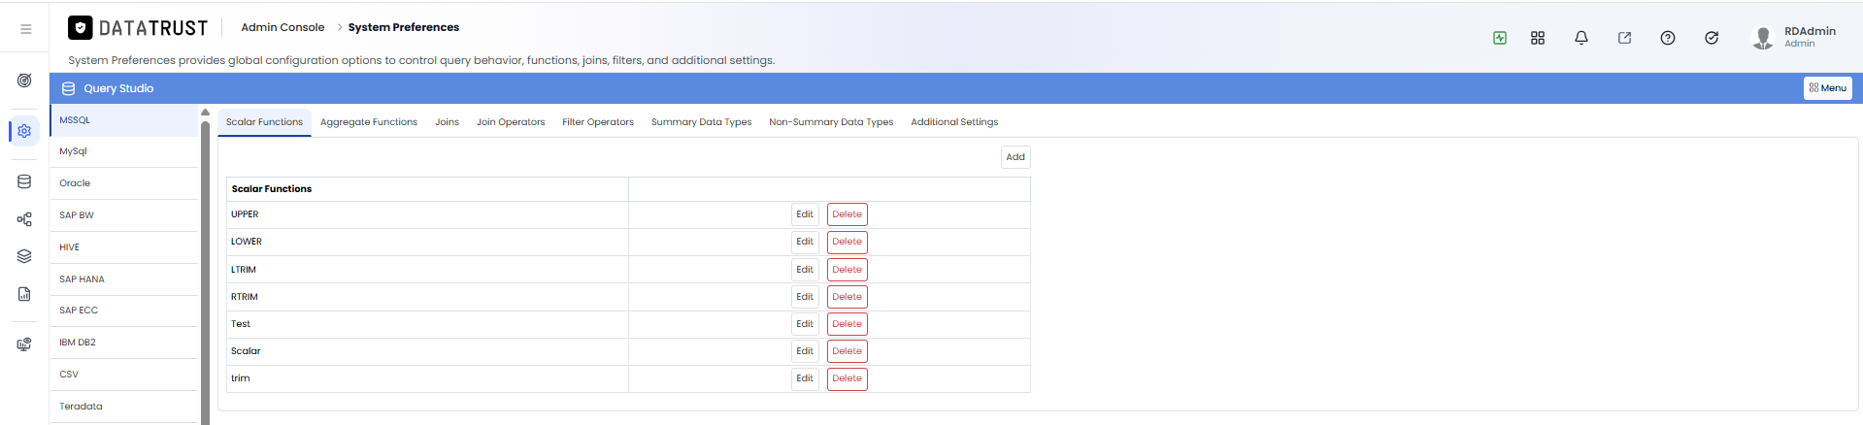Select the settings gear sidebar icon
Image resolution: width=1863 pixels, height=425 pixels.
[24, 131]
